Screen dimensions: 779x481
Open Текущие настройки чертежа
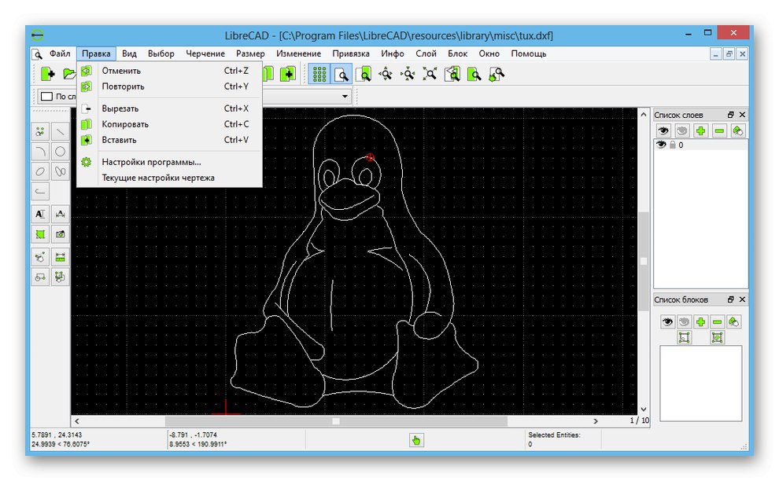pos(169,178)
